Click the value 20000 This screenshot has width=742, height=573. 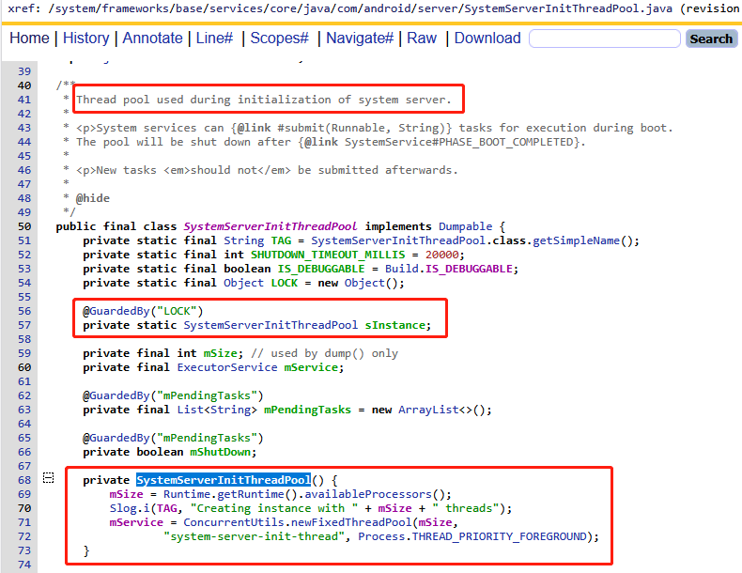point(442,255)
